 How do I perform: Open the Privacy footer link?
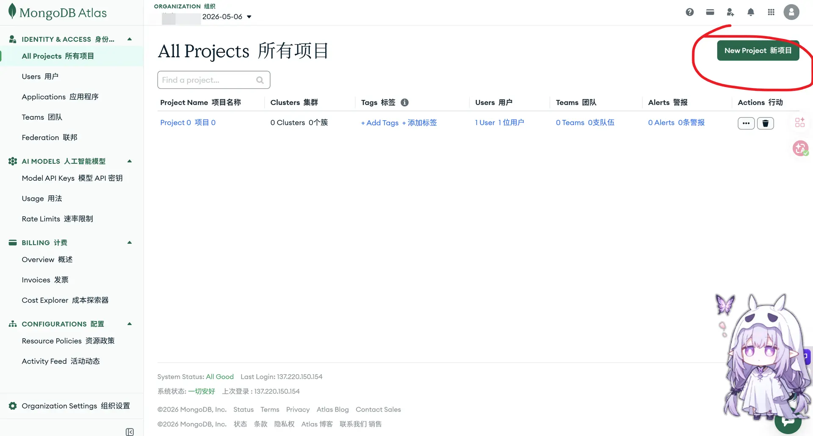tap(298, 410)
